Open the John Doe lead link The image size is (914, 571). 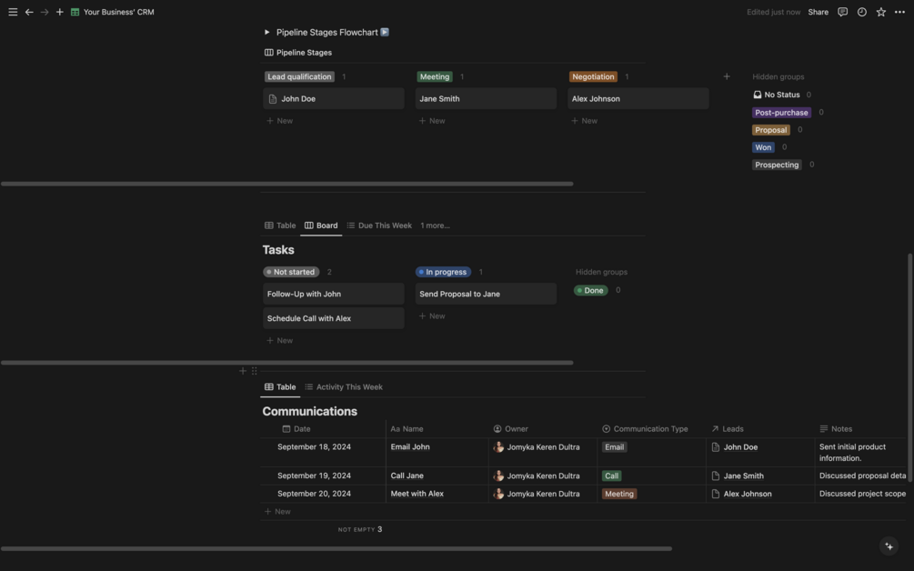pyautogui.click(x=740, y=447)
